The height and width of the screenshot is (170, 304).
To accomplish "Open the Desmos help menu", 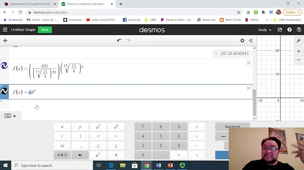I will tap(290, 30).
